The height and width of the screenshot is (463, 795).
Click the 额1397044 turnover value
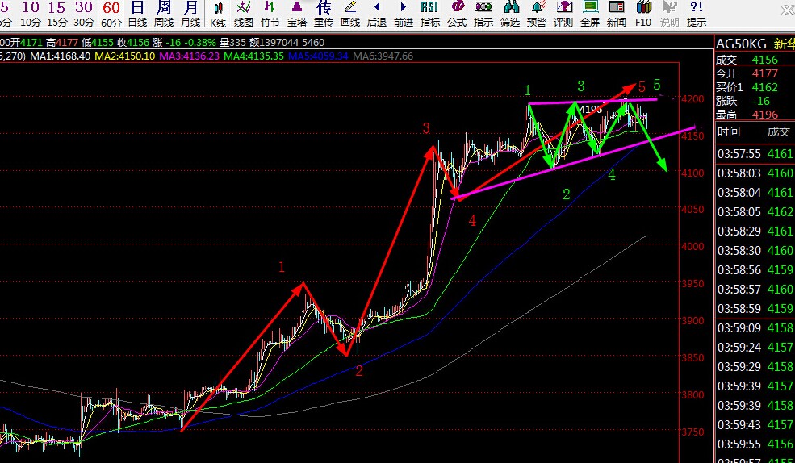(274, 43)
